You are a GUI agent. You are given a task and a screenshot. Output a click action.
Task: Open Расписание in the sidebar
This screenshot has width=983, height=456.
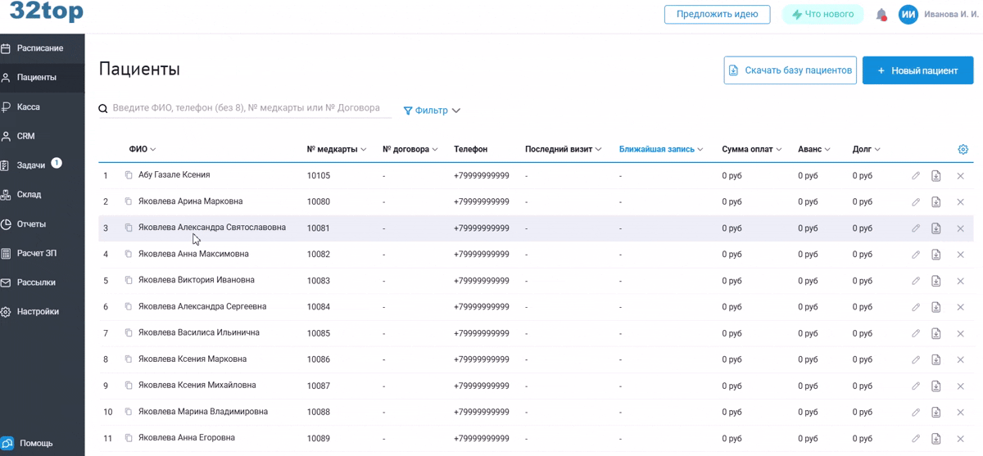click(42, 48)
